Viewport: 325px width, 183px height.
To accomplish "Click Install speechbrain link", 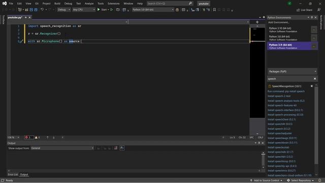I will [x=282, y=143].
